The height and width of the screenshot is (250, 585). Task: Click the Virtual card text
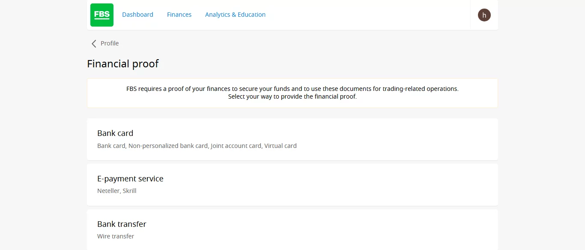(x=281, y=146)
